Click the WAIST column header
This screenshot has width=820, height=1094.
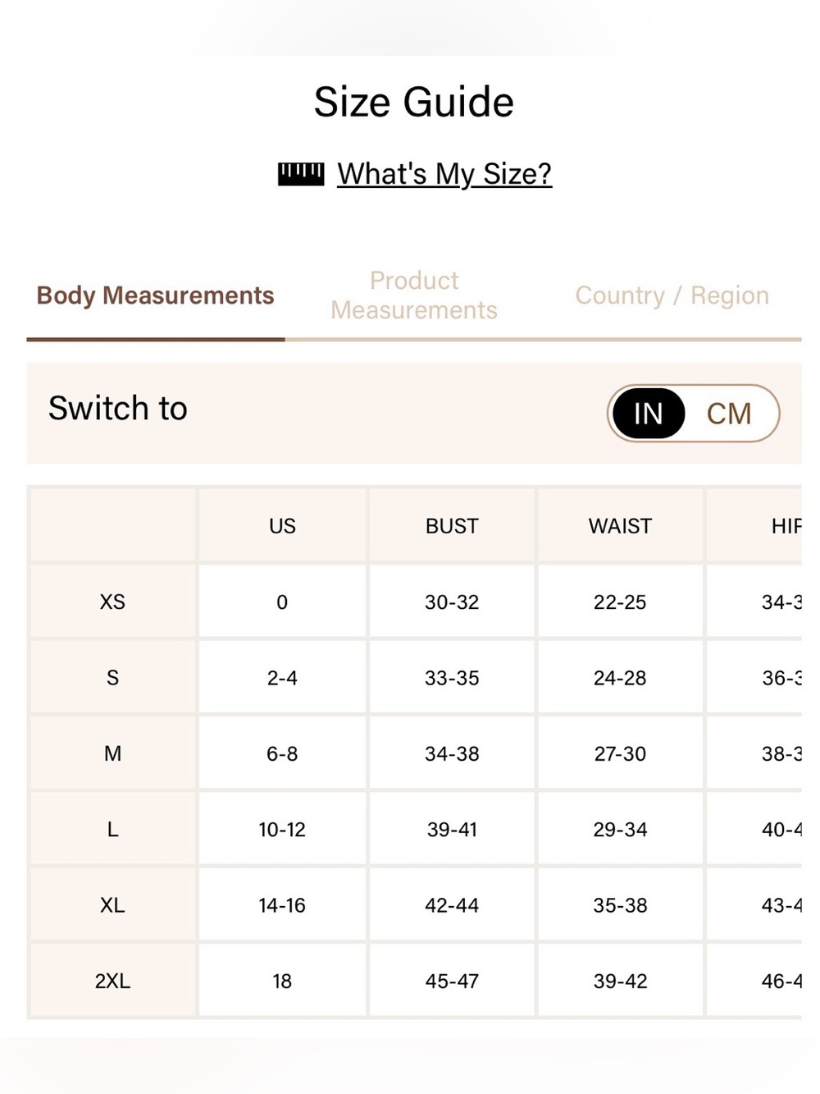click(620, 526)
